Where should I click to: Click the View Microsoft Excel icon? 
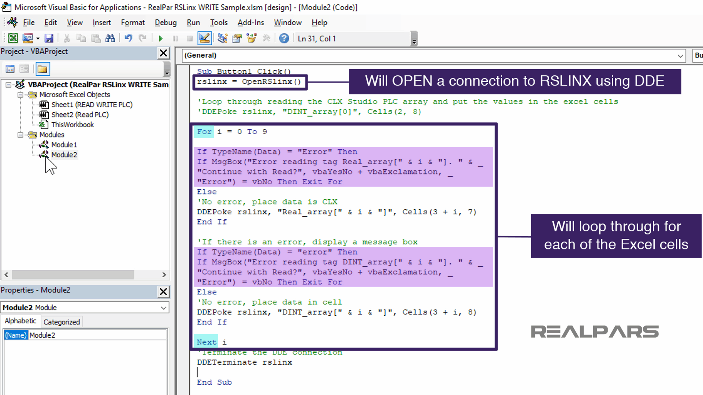[x=13, y=38]
